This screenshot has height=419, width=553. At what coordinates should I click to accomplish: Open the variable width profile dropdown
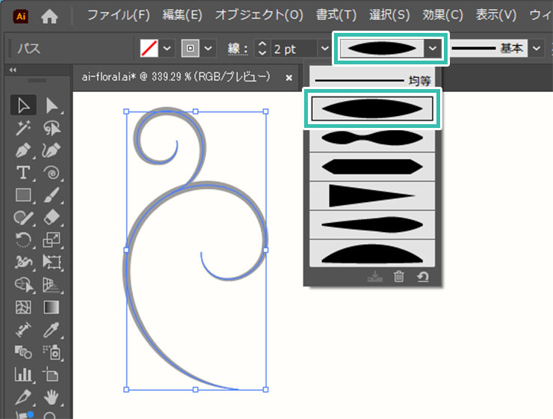coord(433,49)
